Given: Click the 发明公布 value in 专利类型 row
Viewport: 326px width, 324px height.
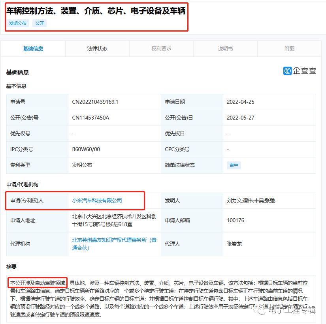Looking at the screenshot, I should click(x=82, y=165).
